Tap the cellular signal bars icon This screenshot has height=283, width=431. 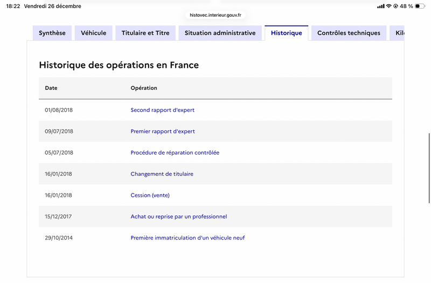tap(381, 6)
